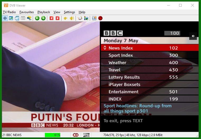
Task: Close the DVB Viewer window
Action: 192,5
